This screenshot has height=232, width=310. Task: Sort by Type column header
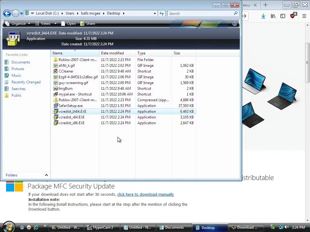tap(153, 53)
